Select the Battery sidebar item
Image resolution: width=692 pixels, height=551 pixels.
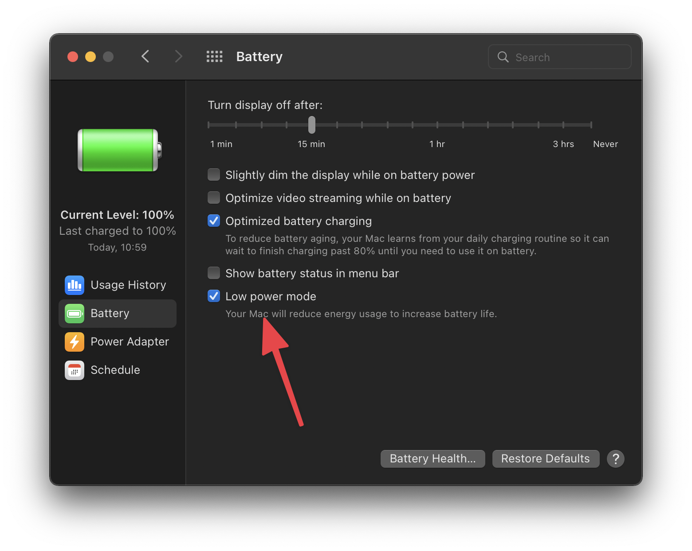pos(118,313)
